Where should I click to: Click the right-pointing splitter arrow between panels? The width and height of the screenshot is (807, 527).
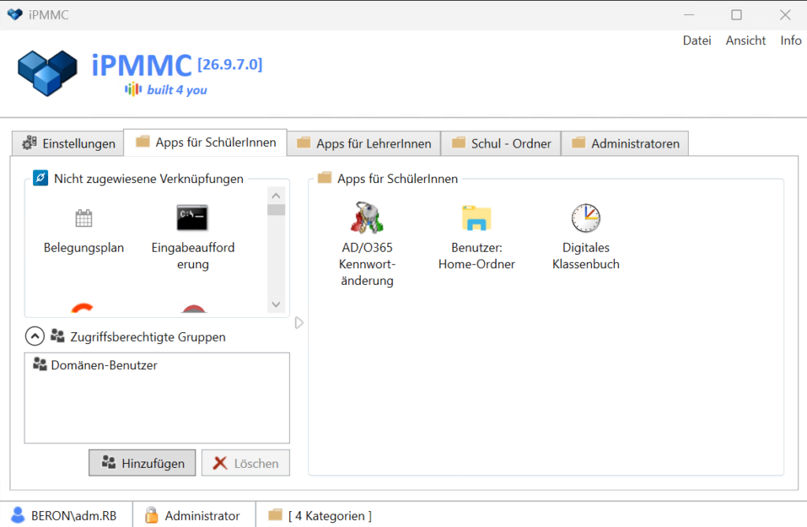299,323
